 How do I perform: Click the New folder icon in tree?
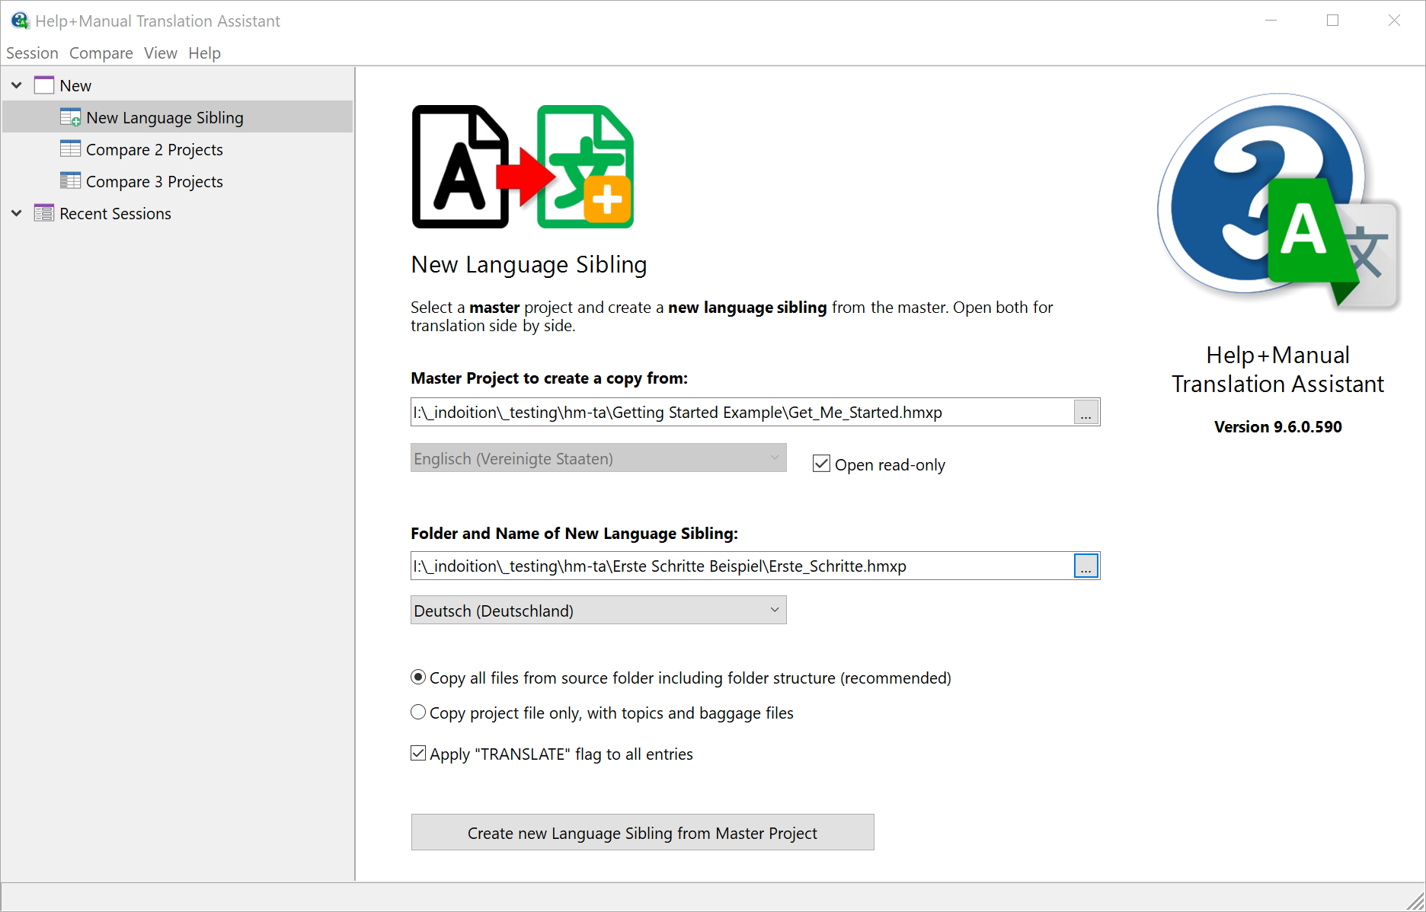click(x=44, y=85)
